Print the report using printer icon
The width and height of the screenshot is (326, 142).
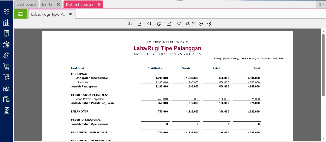tap(159, 24)
